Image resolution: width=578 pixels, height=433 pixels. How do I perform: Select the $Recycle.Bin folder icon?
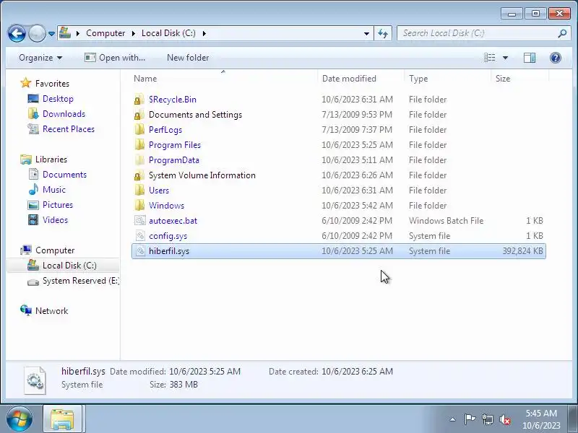click(x=139, y=100)
